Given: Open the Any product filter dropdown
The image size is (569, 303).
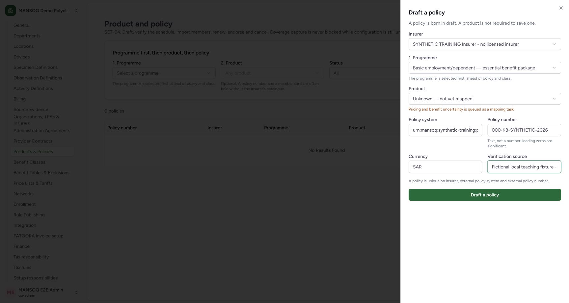Looking at the screenshot, I should tap(272, 73).
